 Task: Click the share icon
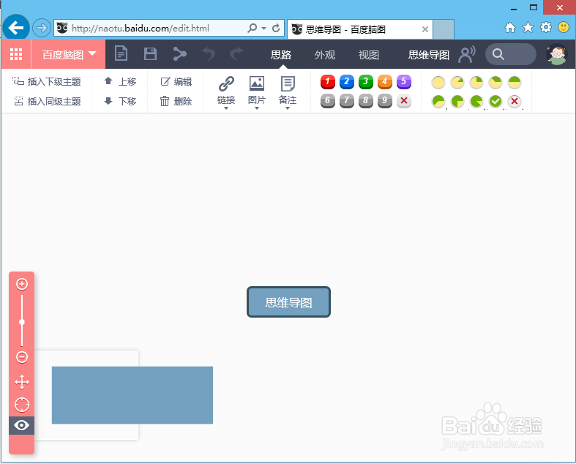pyautogui.click(x=179, y=53)
